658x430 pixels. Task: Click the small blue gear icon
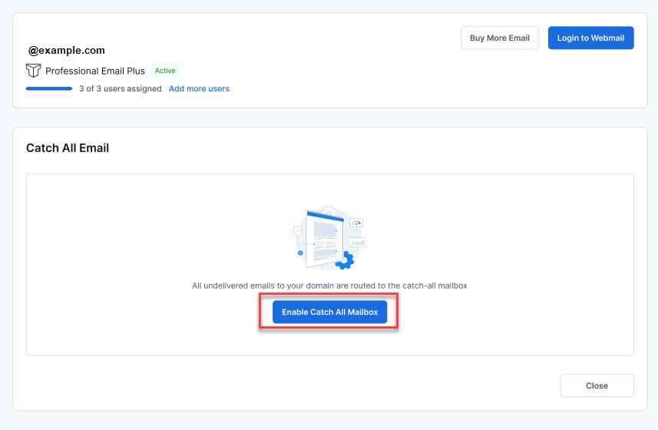click(x=300, y=253)
